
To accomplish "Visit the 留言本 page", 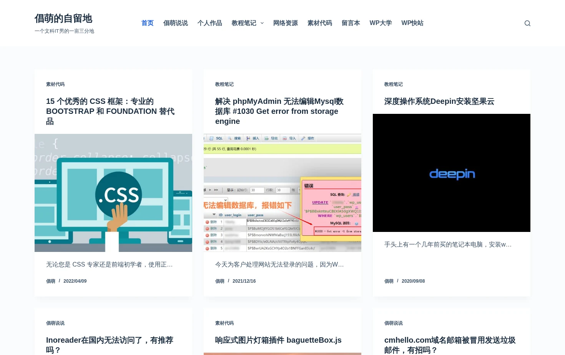I will tap(351, 23).
